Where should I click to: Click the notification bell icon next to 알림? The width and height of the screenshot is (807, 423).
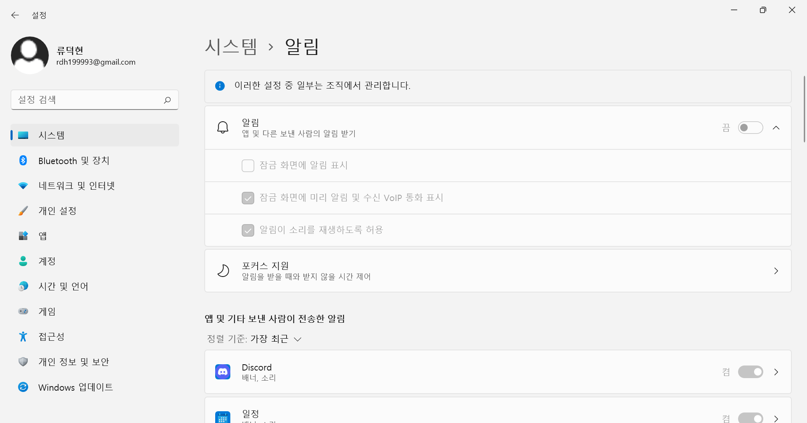coord(223,127)
